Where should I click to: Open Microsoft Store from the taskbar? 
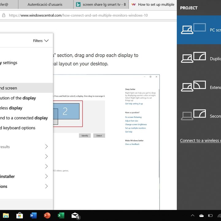[19, 215]
